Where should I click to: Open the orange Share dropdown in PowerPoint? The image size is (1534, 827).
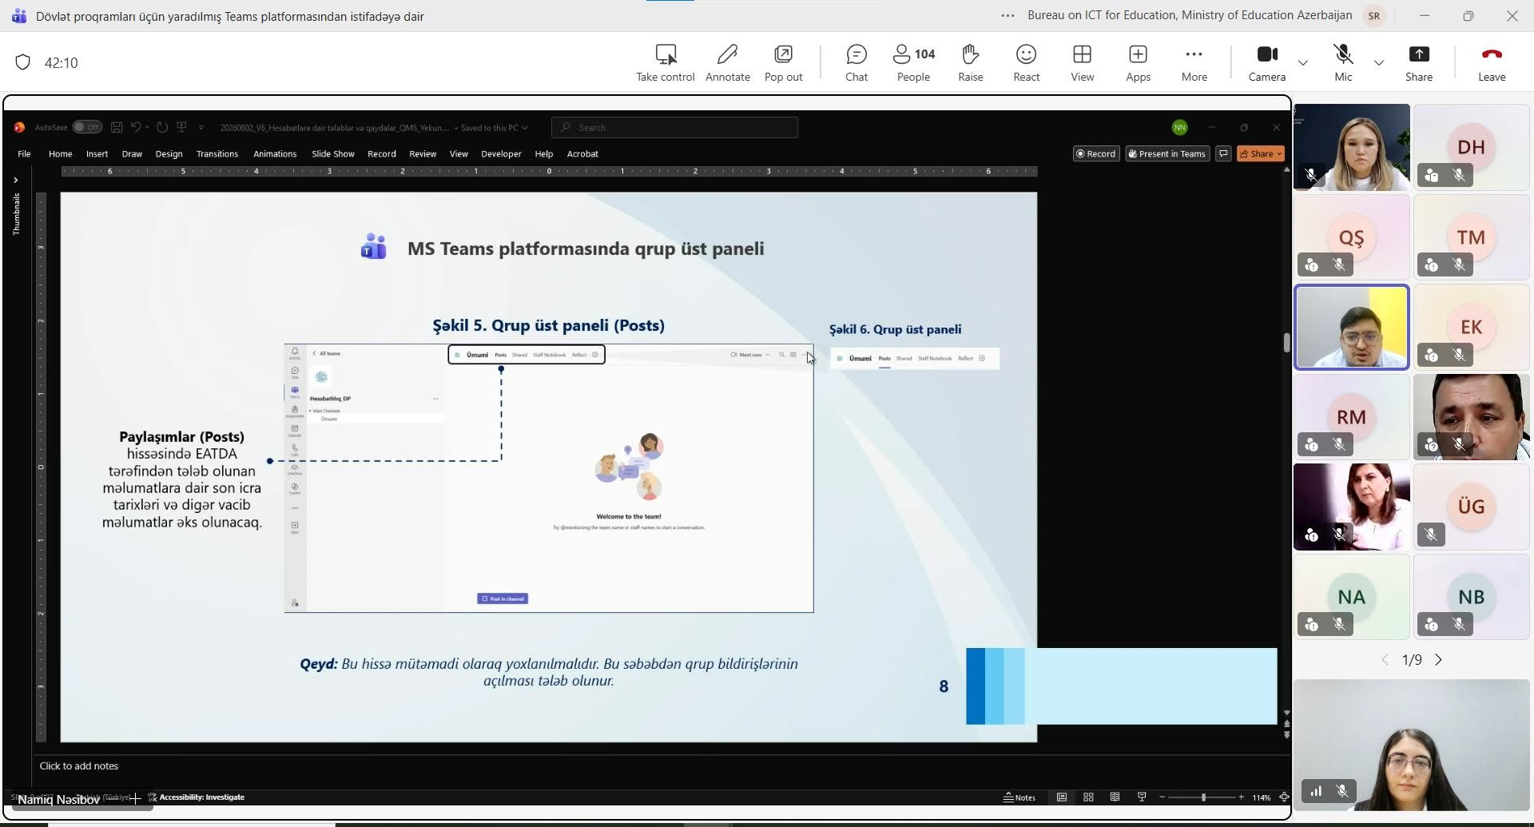point(1261,153)
